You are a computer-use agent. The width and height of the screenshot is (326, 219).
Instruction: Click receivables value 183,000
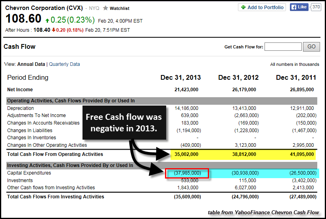pos(190,123)
